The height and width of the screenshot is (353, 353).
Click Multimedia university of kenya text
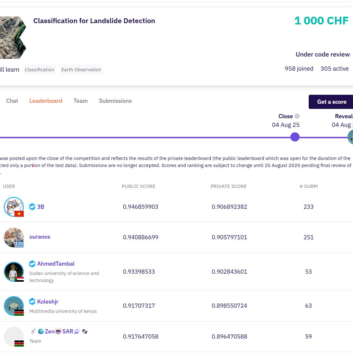tap(63, 311)
